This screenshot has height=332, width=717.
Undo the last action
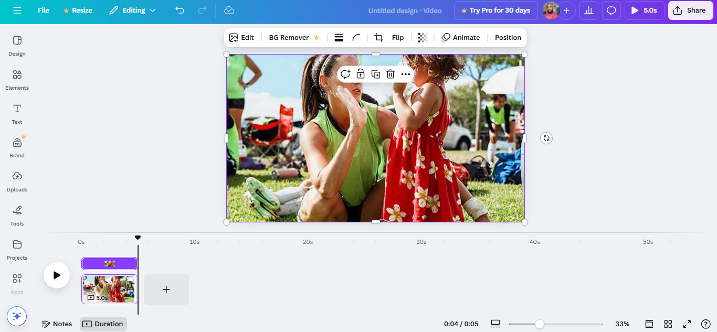tap(179, 10)
